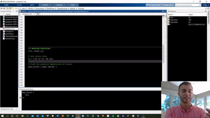Click Training in the address bar path

(81, 9)
